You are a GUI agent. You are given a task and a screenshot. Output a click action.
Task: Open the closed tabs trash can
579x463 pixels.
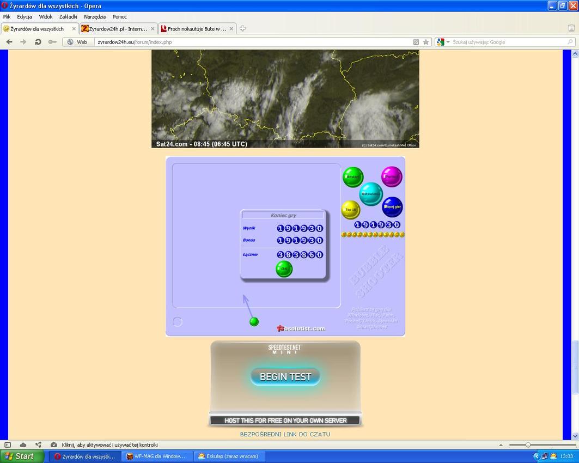pyautogui.click(x=571, y=28)
